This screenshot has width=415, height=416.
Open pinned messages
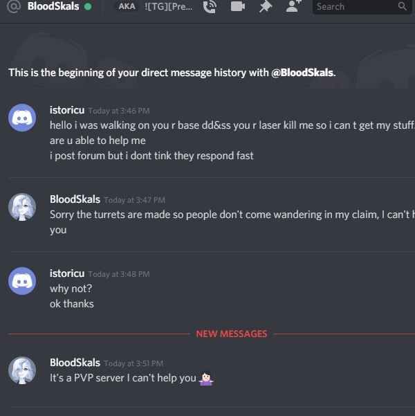[x=266, y=7]
